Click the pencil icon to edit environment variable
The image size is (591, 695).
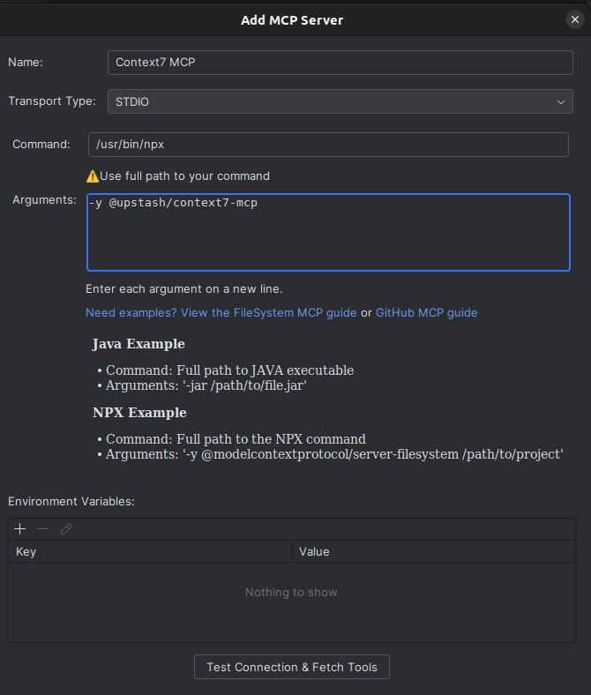(x=66, y=529)
